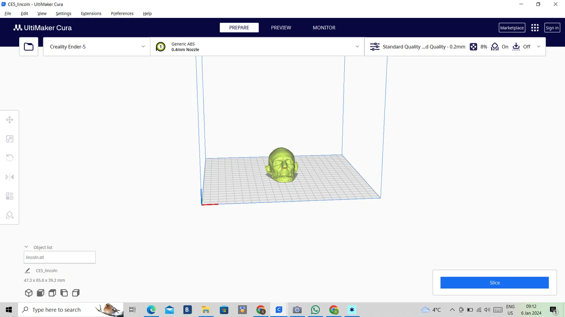
Task: Switch to front view icon
Action: coord(41,293)
